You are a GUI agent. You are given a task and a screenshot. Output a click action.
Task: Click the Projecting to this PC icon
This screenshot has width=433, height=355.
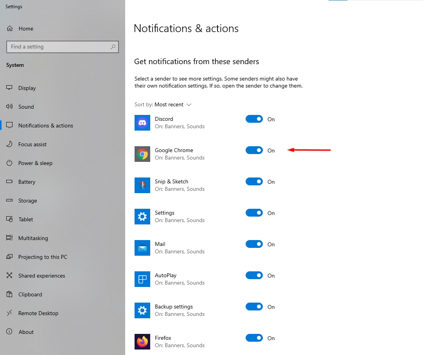(x=9, y=257)
